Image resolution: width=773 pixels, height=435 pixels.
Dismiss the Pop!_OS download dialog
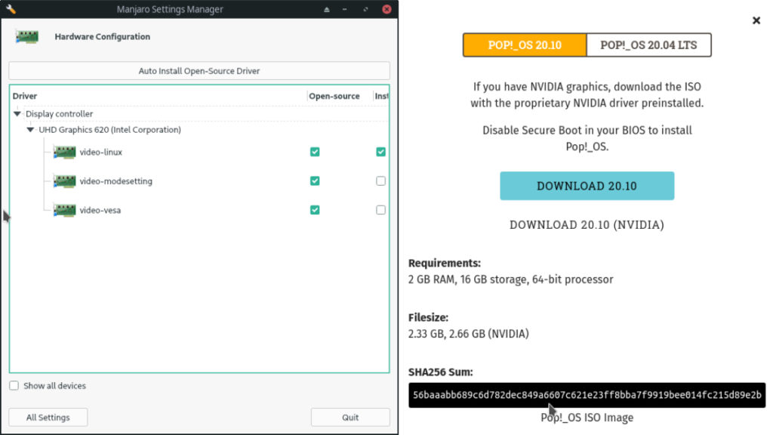pos(756,20)
